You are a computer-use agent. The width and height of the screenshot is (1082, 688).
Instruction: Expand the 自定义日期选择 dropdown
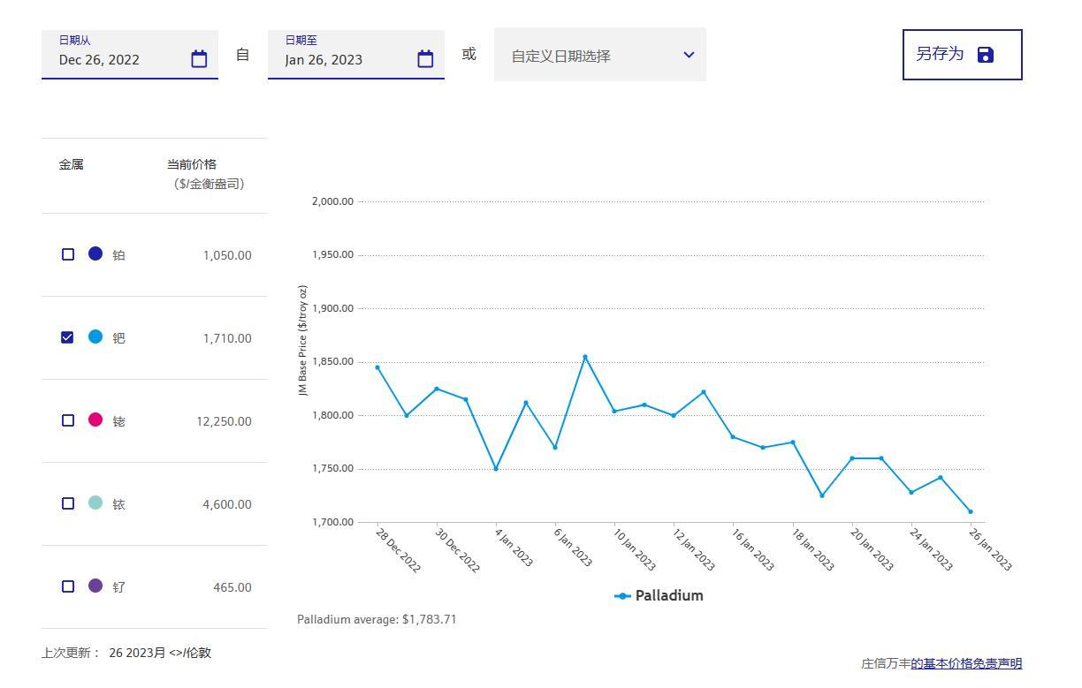point(599,55)
